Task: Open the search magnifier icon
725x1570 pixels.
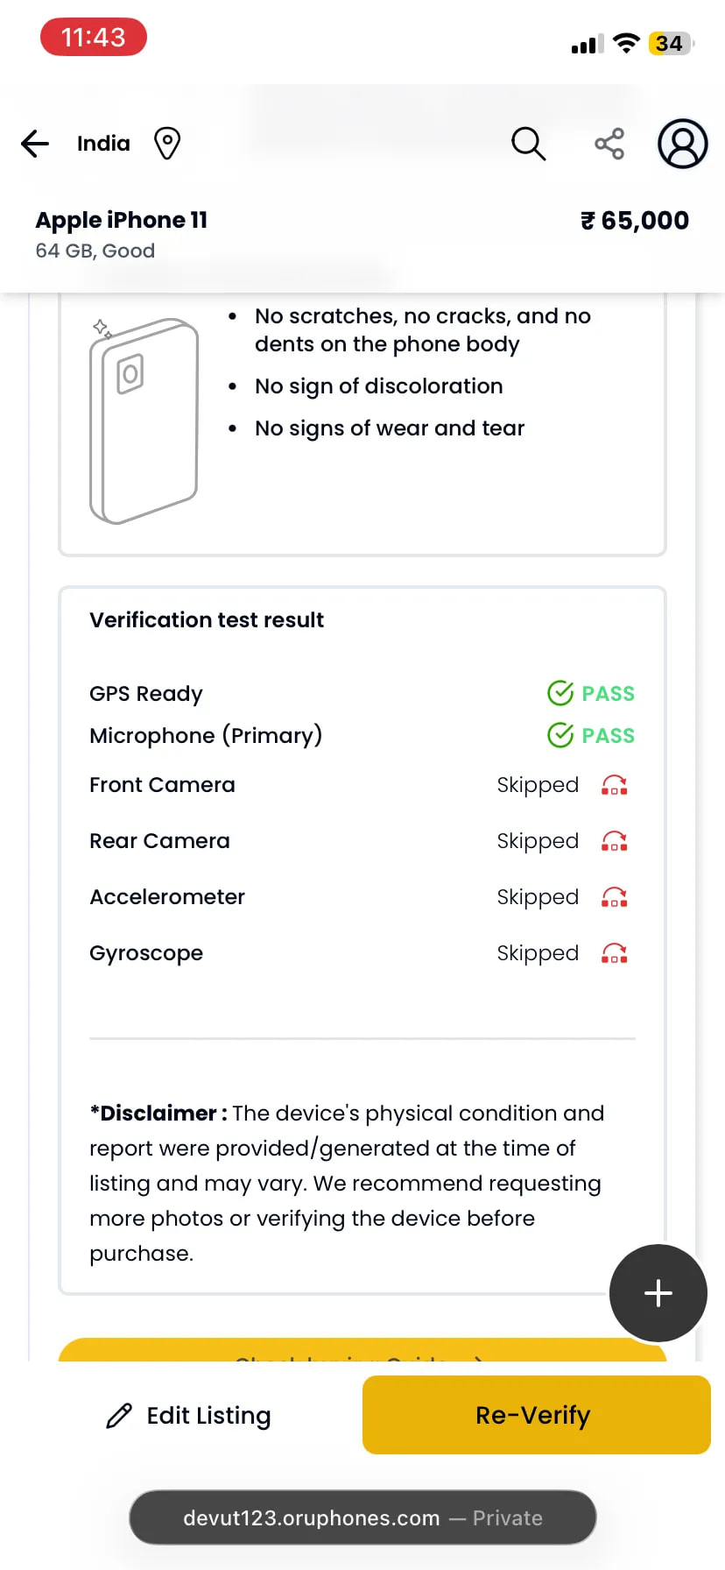Action: coord(528,144)
